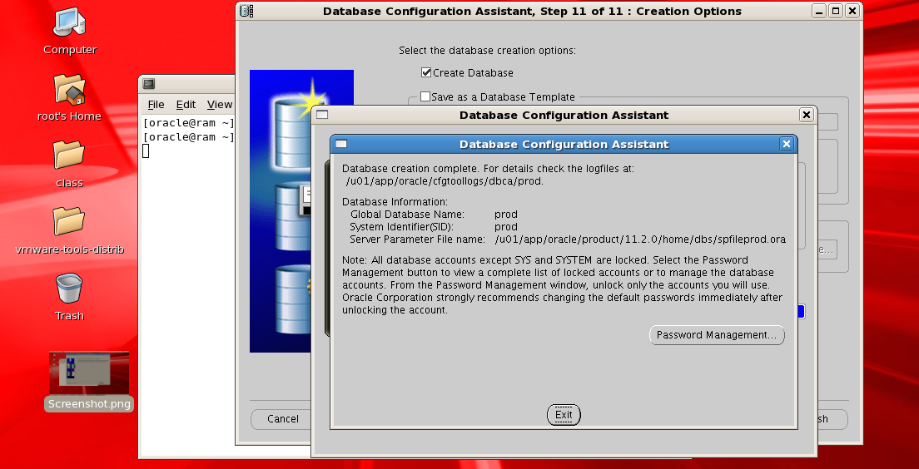Click the second [oracle@ram ~] terminal prompt
The height and width of the screenshot is (469, 919).
(188, 137)
